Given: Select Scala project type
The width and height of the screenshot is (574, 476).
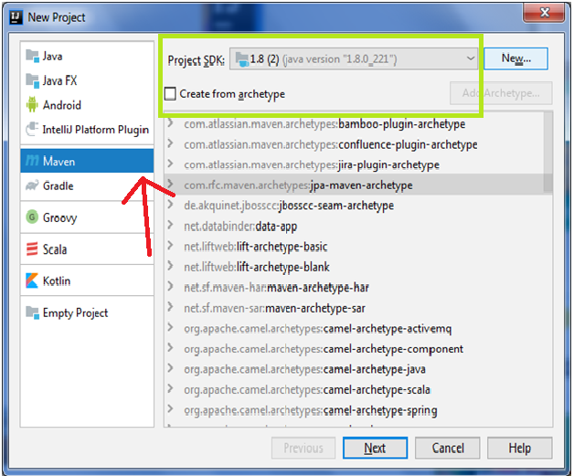Looking at the screenshot, I should [87, 249].
